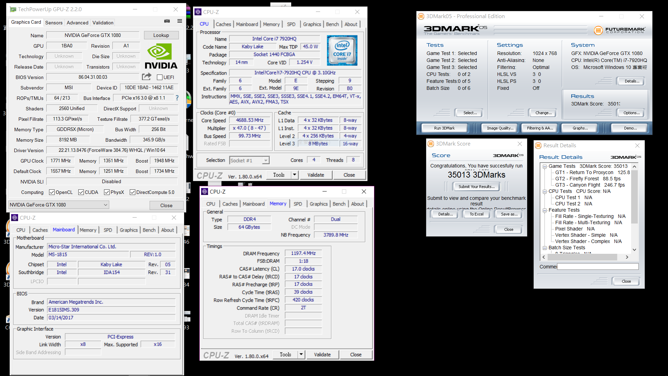Open SPD tab in CPU-Z Memory window
This screenshot has height=376, width=668.
coord(298,204)
